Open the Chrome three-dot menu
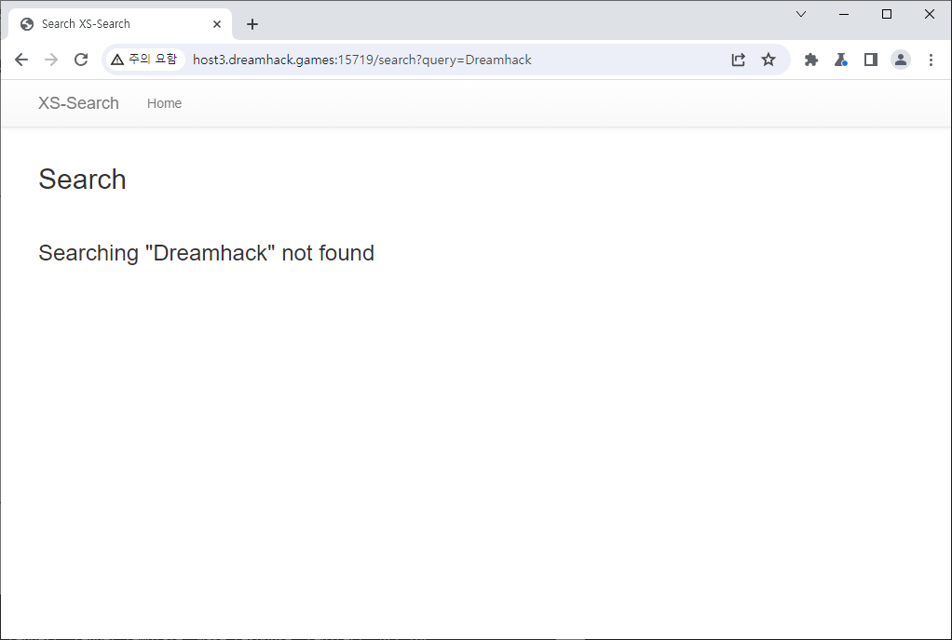This screenshot has width=952, height=640. point(931,60)
